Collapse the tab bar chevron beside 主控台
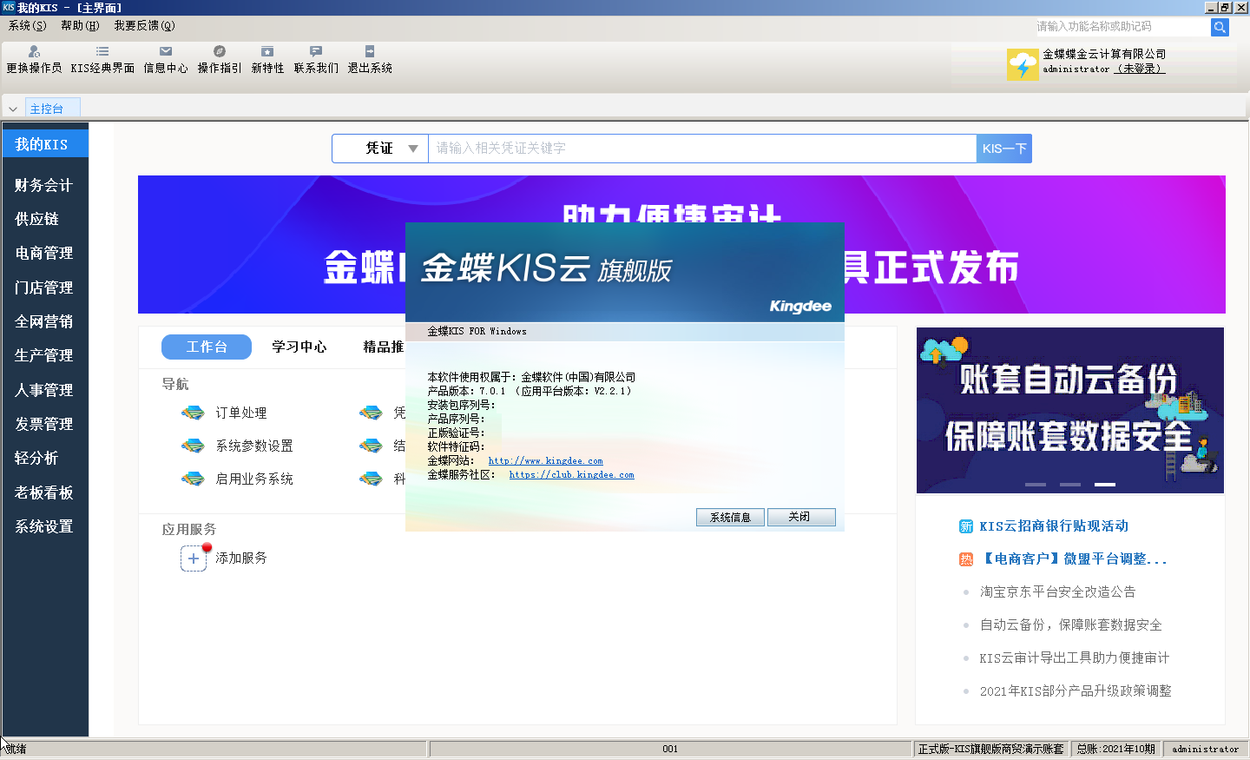The image size is (1250, 760). tap(13, 109)
